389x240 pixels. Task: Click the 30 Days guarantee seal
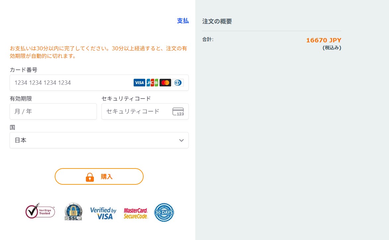coord(164,212)
